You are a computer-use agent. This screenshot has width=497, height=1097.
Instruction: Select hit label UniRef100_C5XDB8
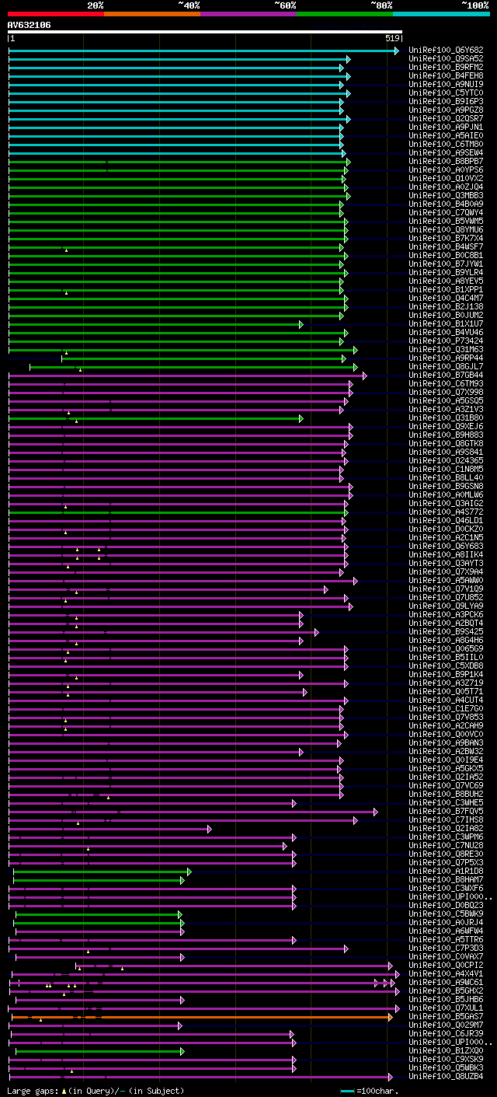coord(446,666)
